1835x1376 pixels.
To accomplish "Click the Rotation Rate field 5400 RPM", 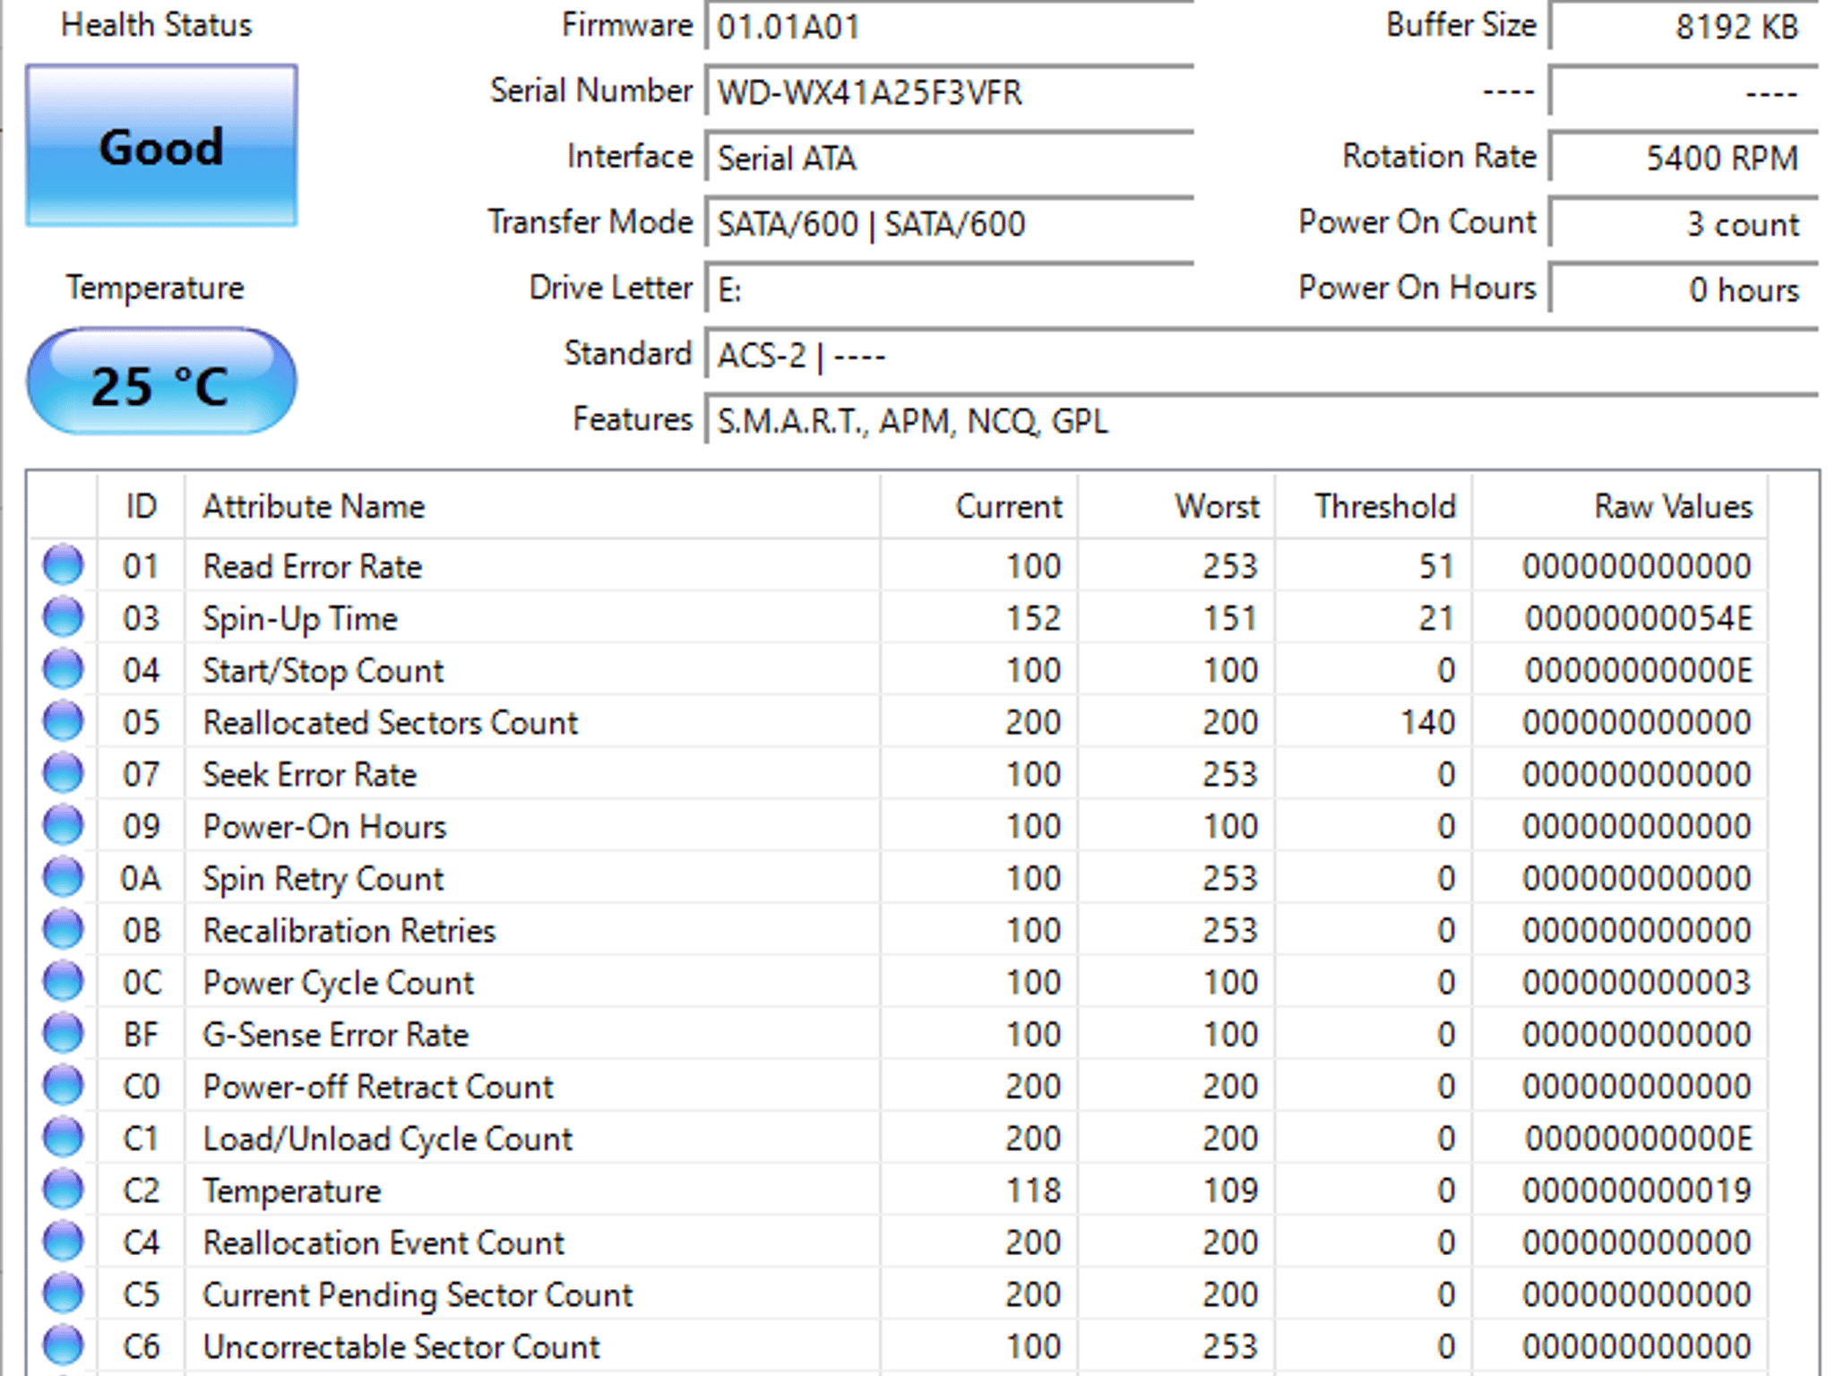I will 1684,158.
